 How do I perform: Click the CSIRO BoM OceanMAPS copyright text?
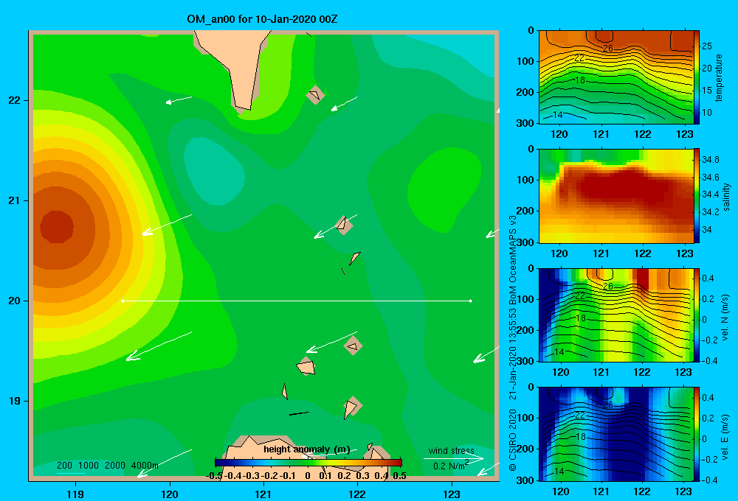(513, 343)
